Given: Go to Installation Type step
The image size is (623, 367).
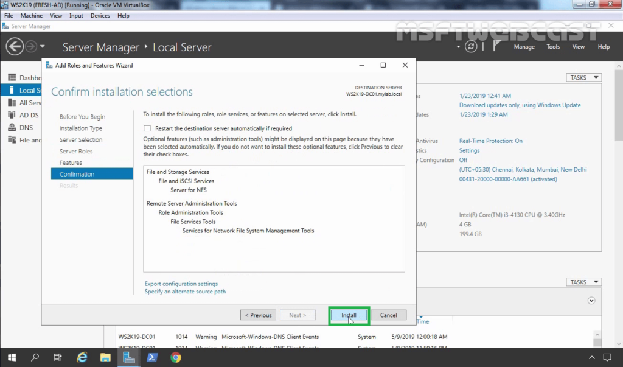Looking at the screenshot, I should pyautogui.click(x=81, y=128).
